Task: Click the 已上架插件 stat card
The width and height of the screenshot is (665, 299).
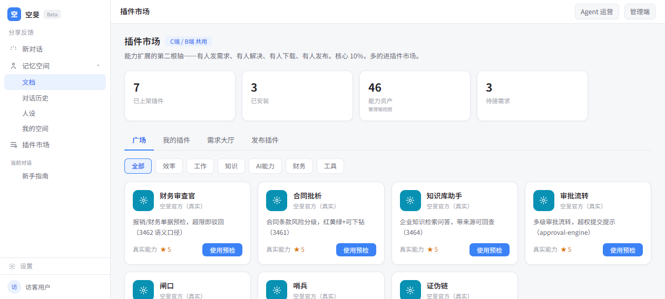Action: pyautogui.click(x=180, y=96)
